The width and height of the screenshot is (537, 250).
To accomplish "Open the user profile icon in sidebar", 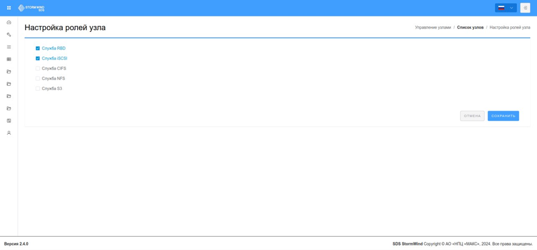I will point(9,133).
